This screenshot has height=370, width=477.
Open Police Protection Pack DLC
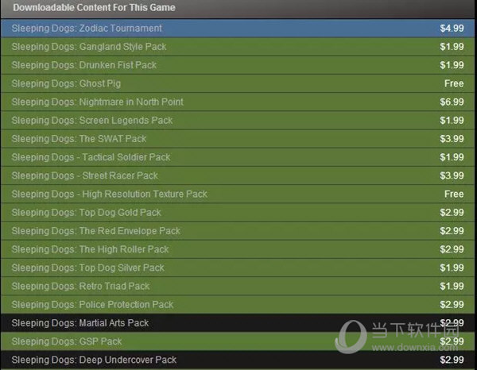(238, 305)
